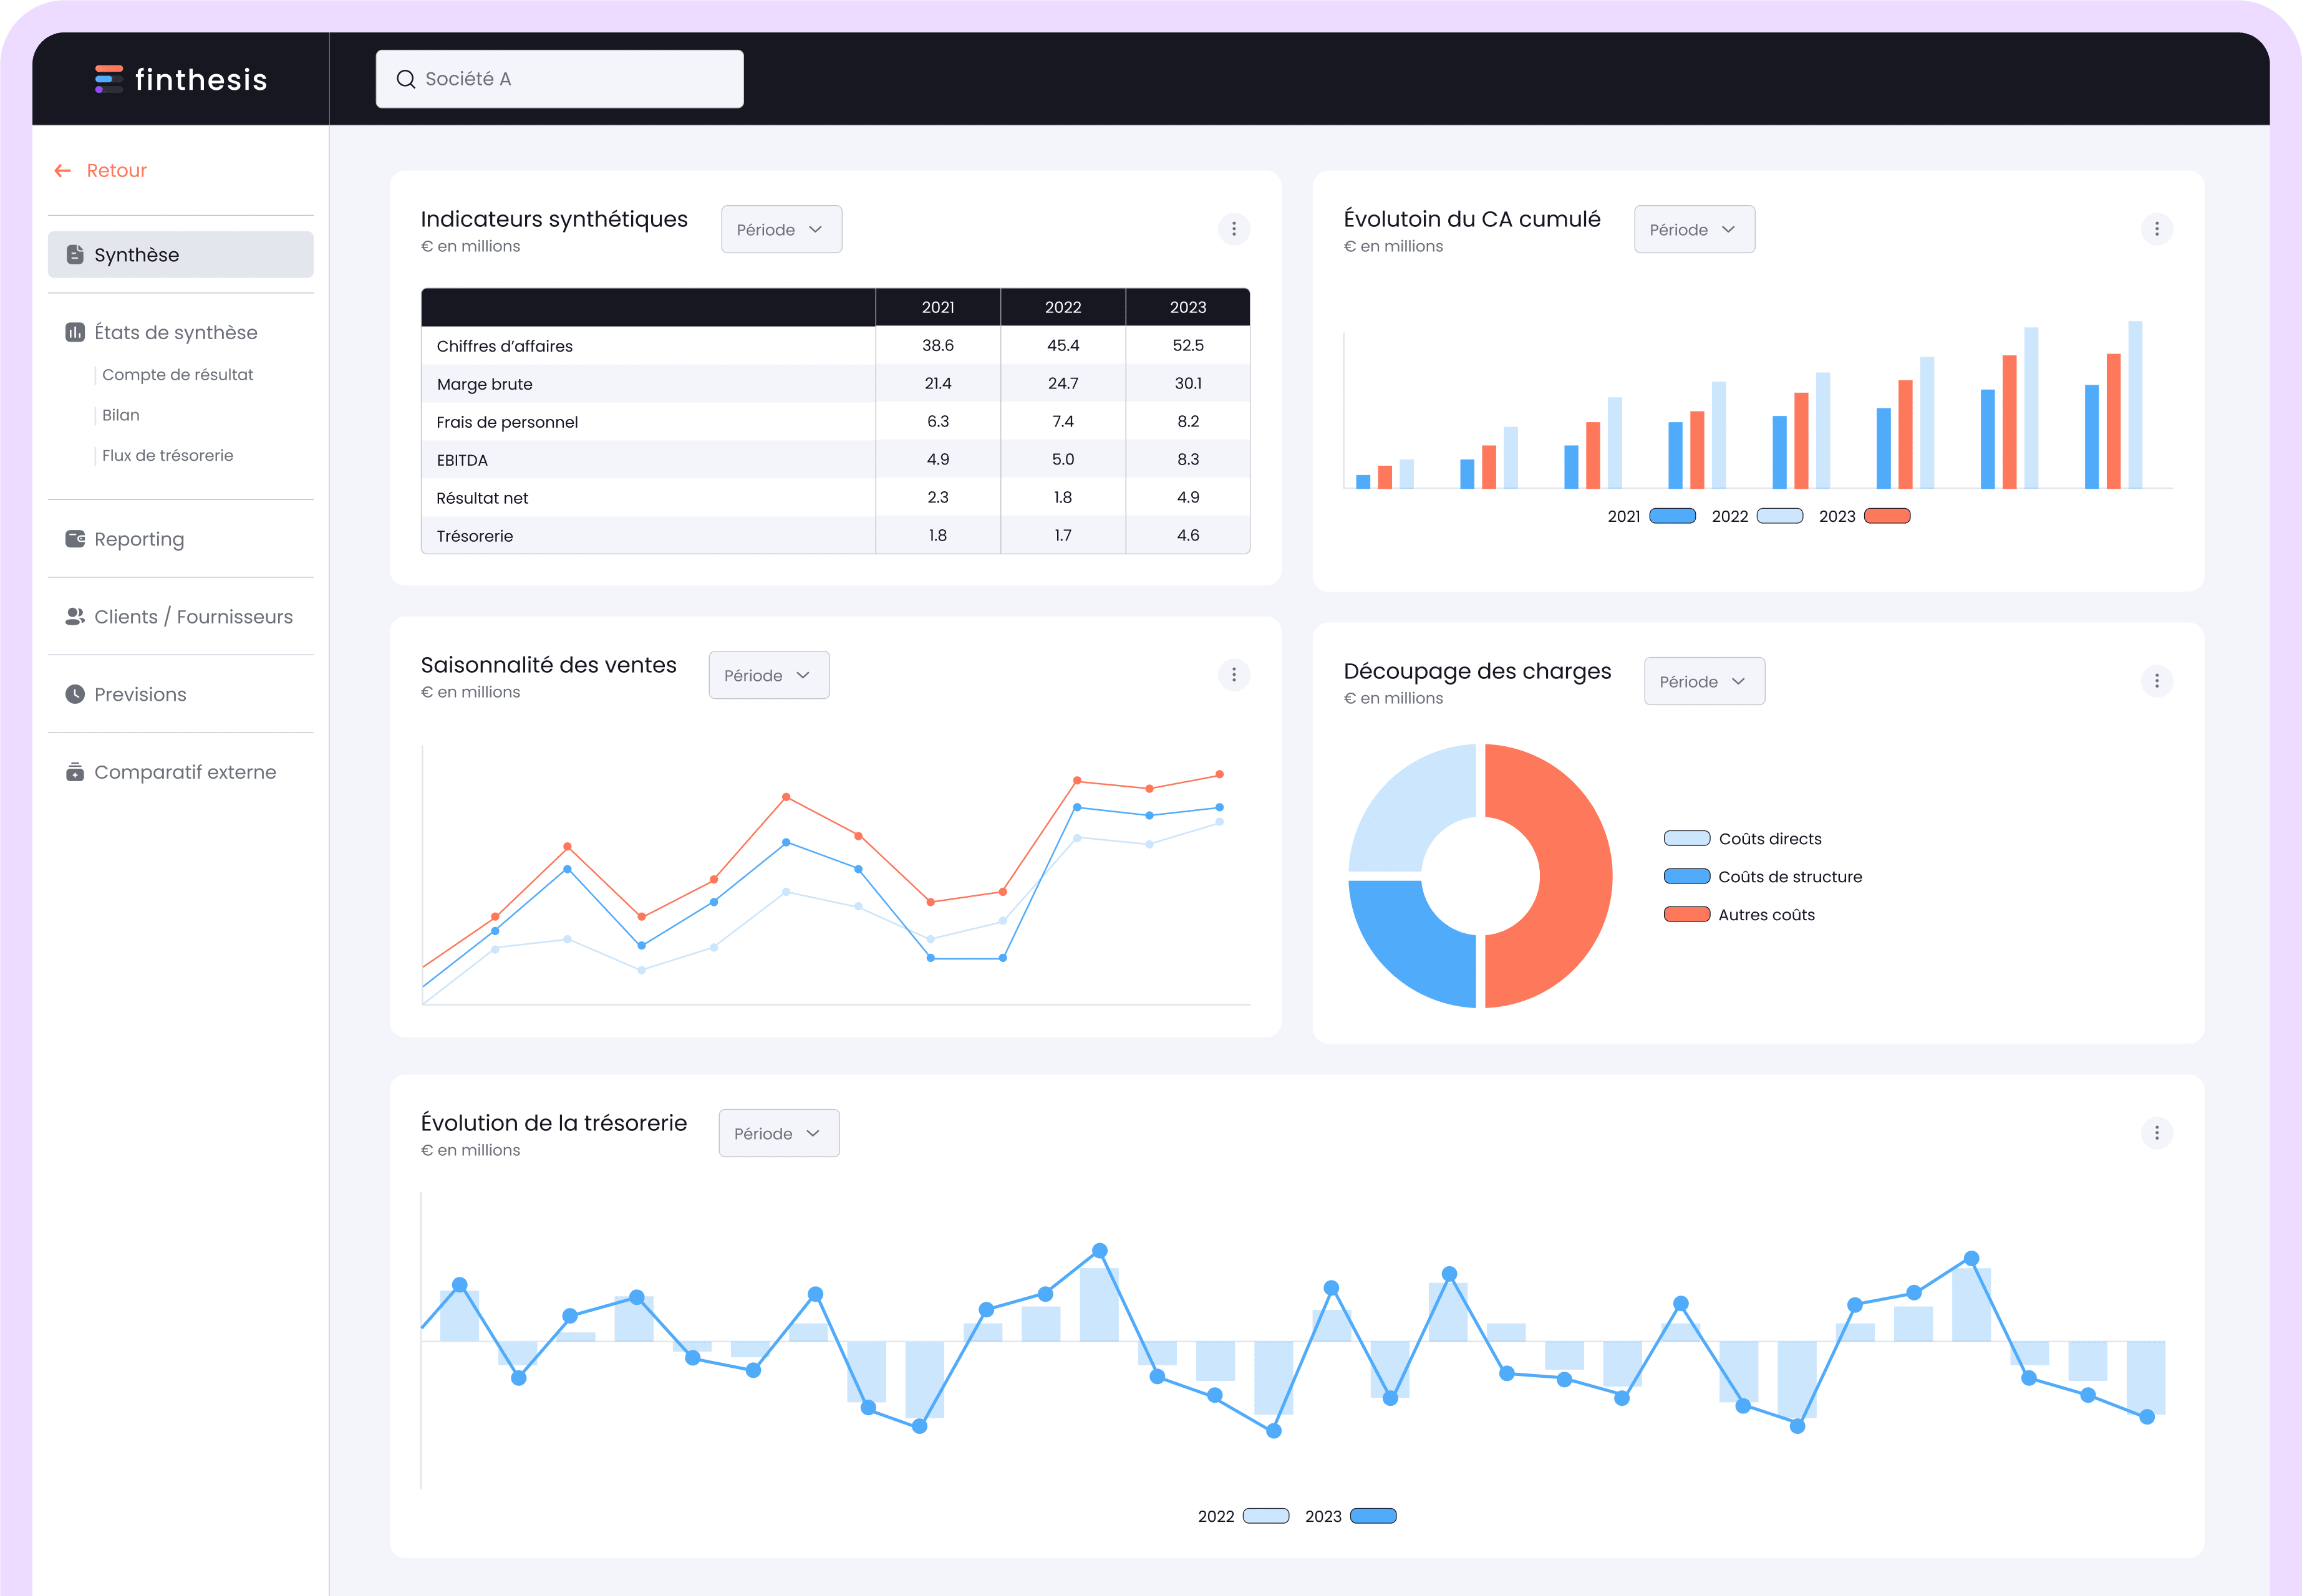
Task: Open Période dropdown in Évolution de la trésorerie
Action: [x=778, y=1134]
